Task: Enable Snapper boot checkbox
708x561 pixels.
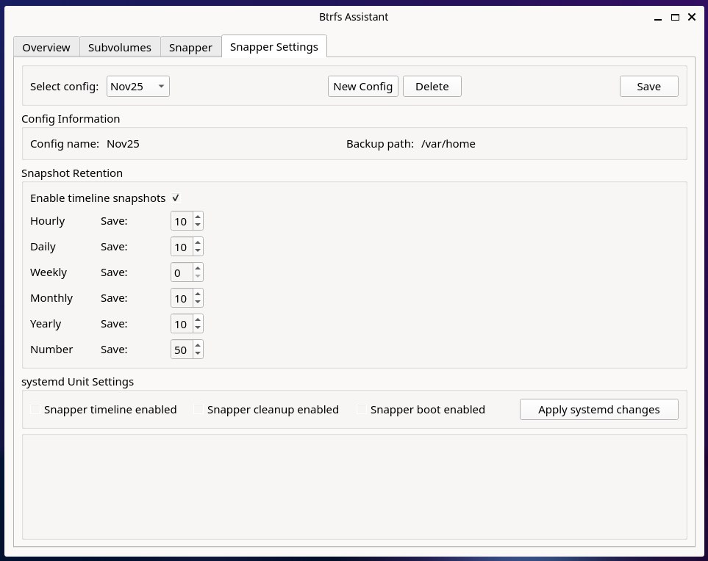Action: [361, 410]
